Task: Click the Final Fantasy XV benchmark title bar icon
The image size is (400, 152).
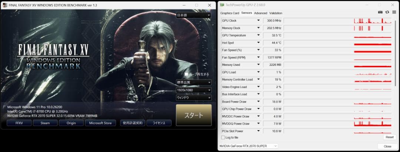Action: (x=5, y=5)
